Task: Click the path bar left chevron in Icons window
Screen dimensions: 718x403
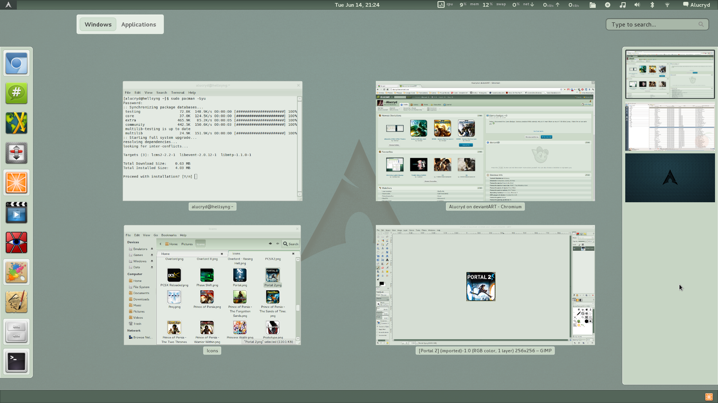Action: point(160,244)
